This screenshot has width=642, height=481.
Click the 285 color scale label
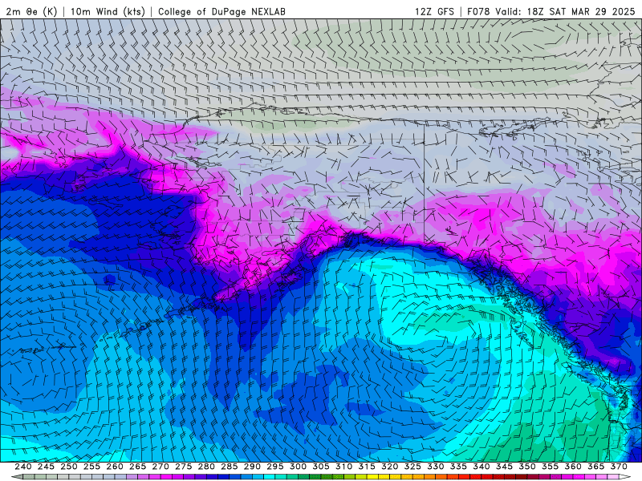pyautogui.click(x=230, y=467)
